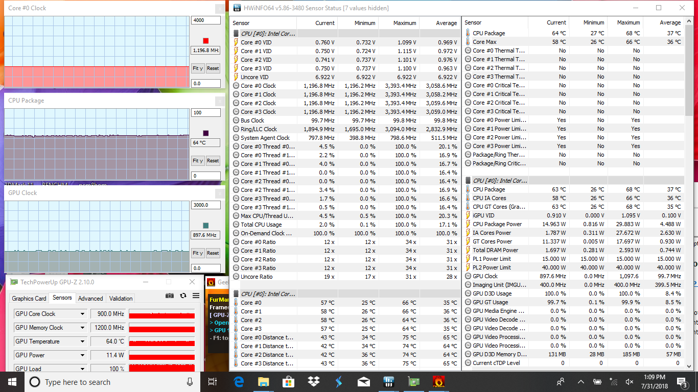Show hidden tray icons chevron
Viewport: 698px width, 392px height.
(x=580, y=382)
